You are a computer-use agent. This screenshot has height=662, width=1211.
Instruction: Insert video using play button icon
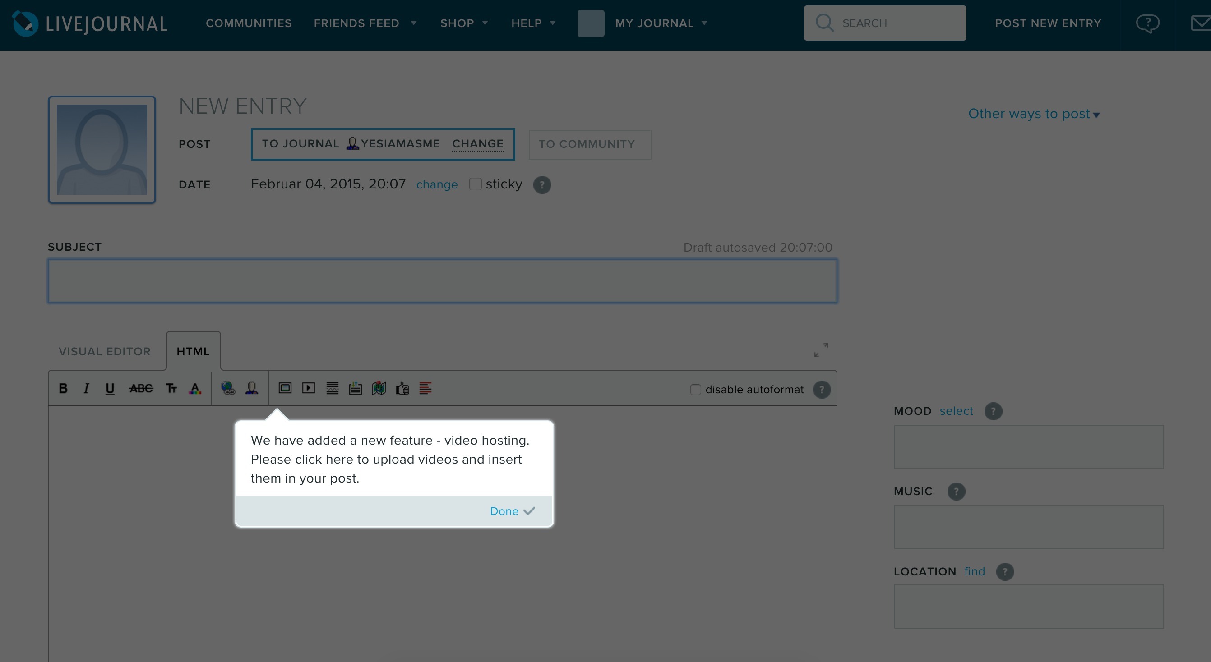point(309,388)
